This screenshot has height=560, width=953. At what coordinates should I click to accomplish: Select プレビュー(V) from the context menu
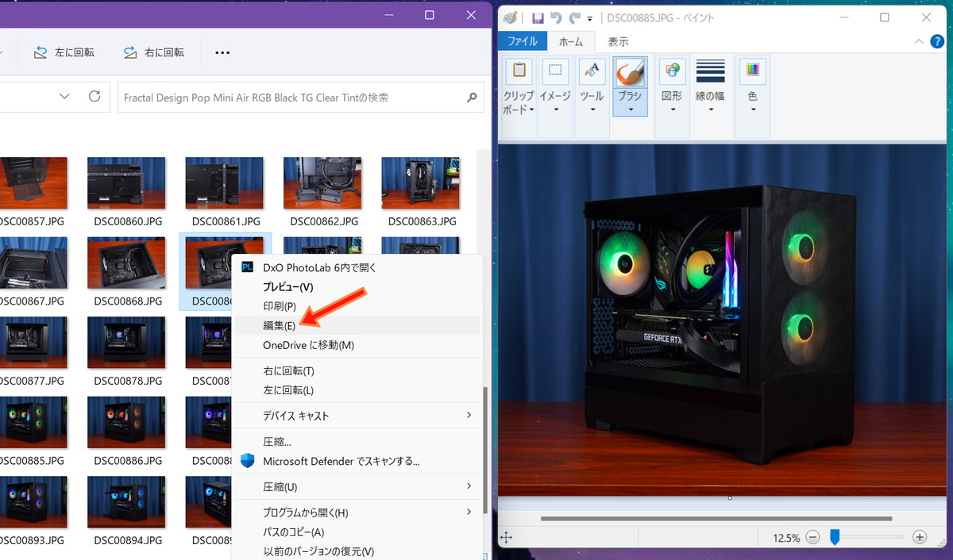pos(357,287)
